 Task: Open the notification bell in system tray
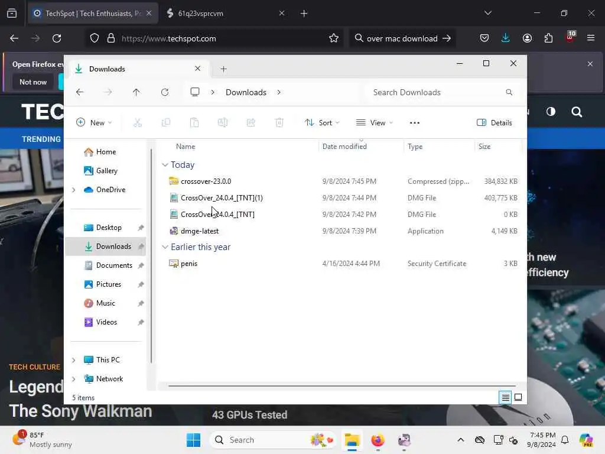coord(565,440)
